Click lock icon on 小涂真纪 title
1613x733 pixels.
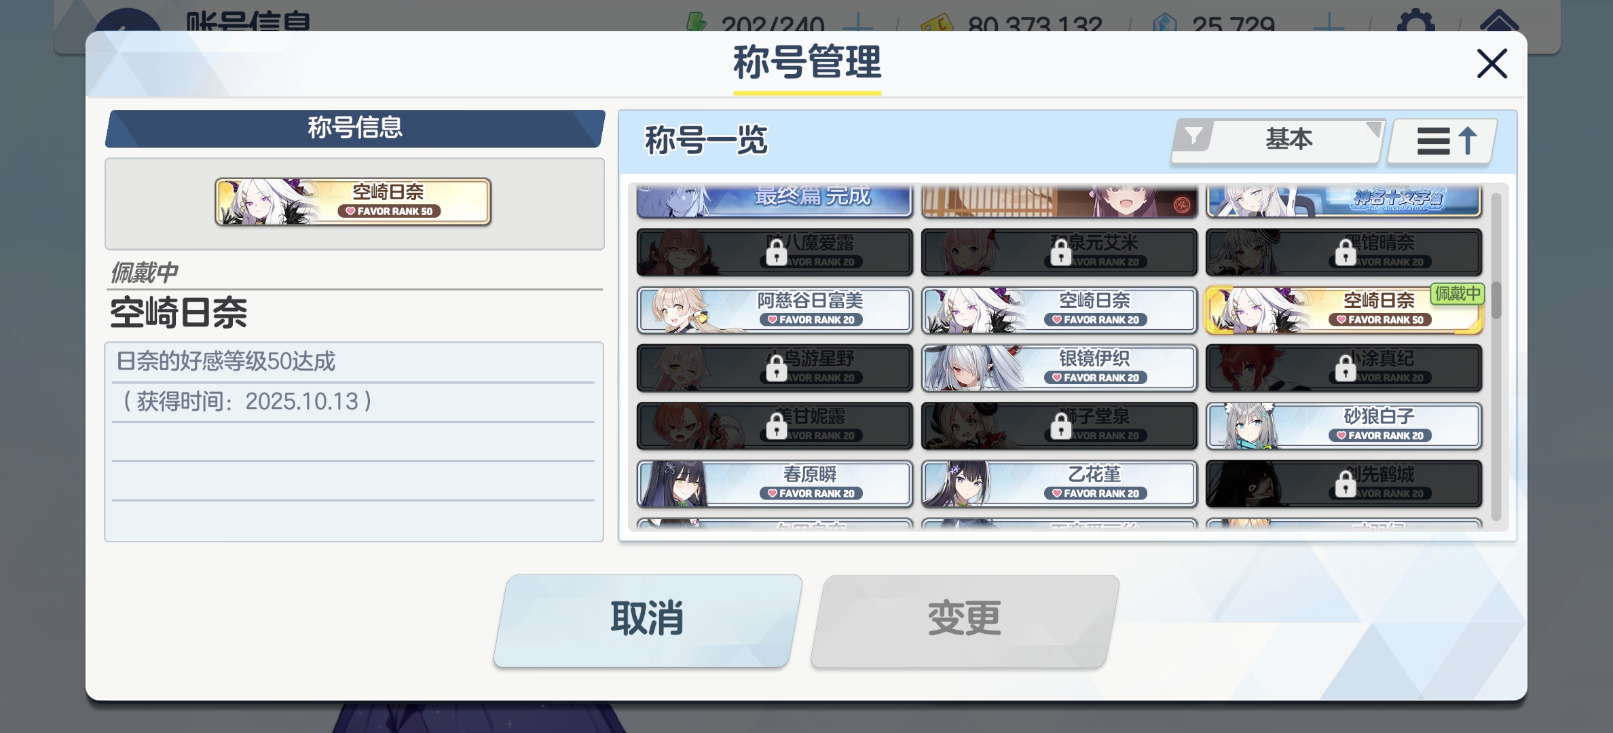(x=1345, y=369)
